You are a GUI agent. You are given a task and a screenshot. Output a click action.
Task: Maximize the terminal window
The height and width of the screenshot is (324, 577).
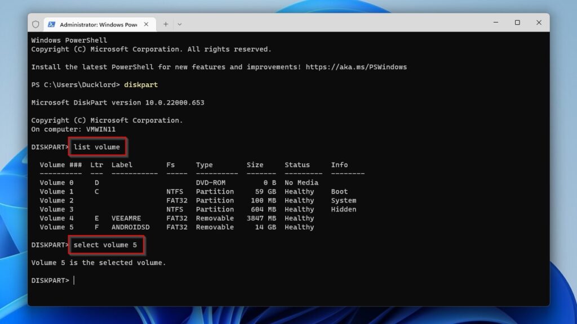[517, 23]
